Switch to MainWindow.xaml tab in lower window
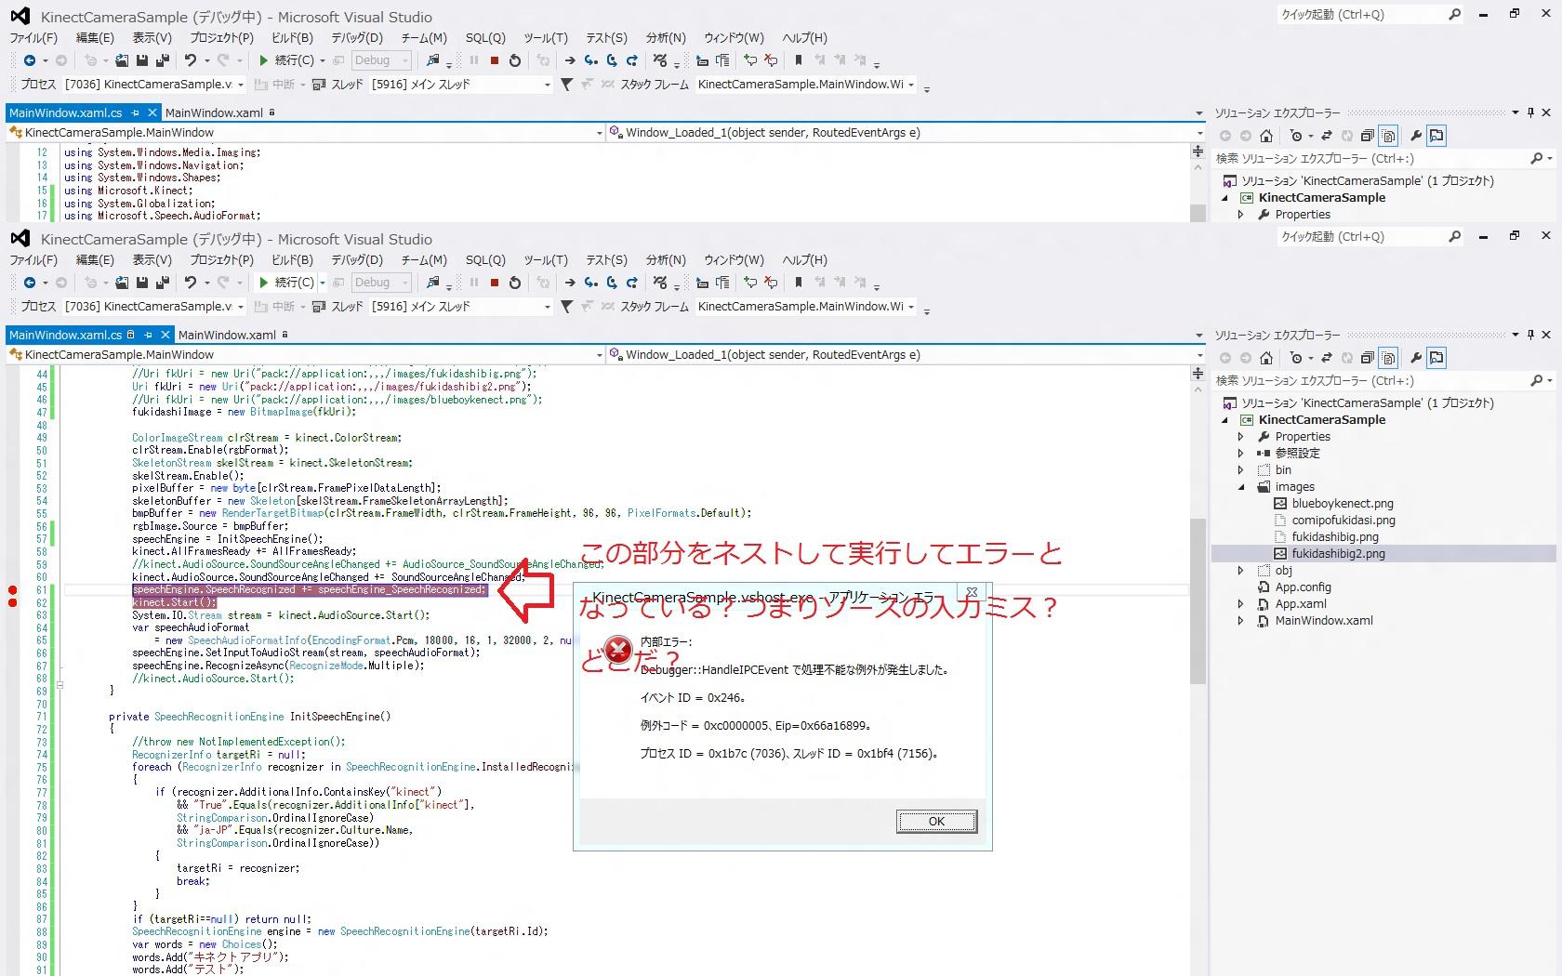This screenshot has height=976, width=1562. pos(227,335)
